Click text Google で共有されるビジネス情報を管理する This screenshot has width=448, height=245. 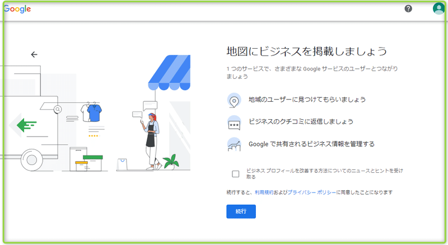(311, 144)
